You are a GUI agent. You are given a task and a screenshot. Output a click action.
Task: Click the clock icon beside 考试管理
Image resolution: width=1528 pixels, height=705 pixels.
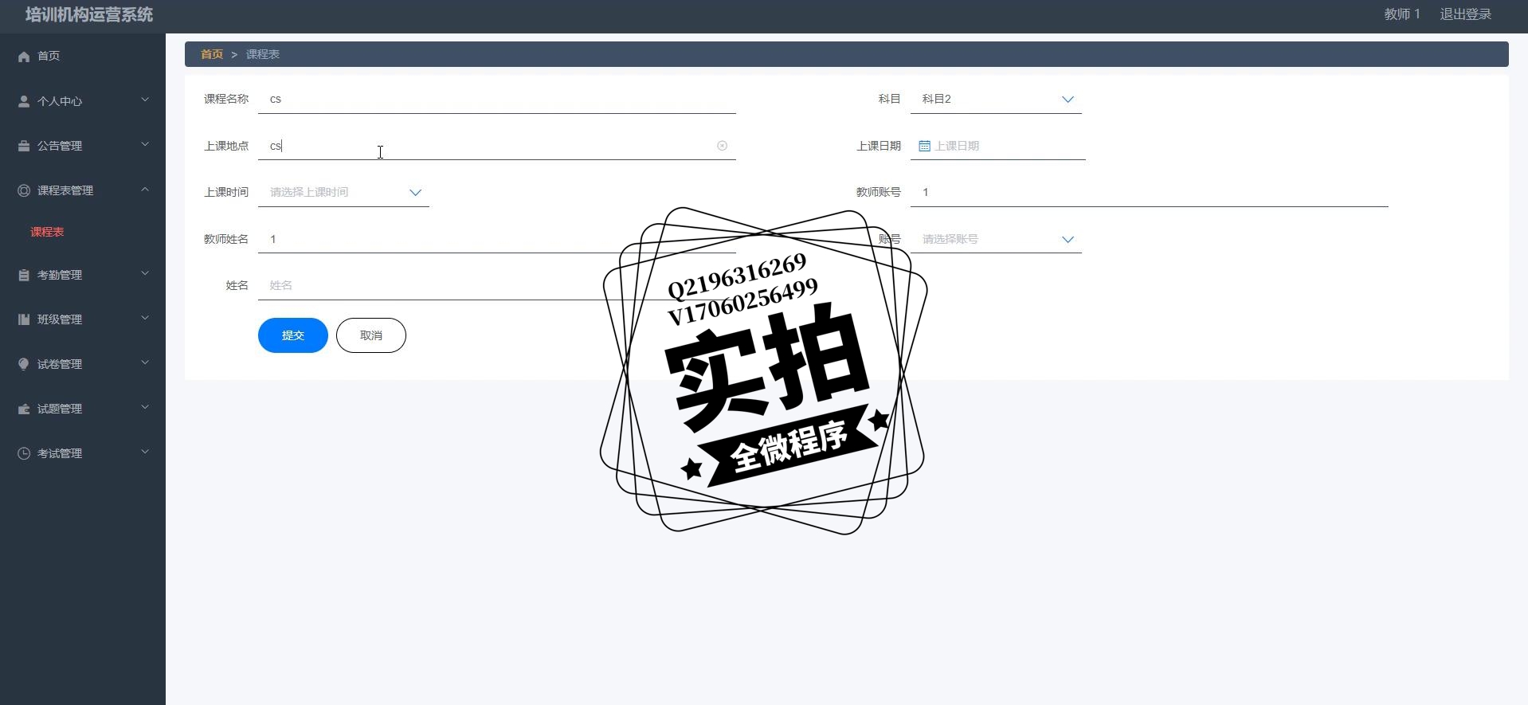(24, 453)
